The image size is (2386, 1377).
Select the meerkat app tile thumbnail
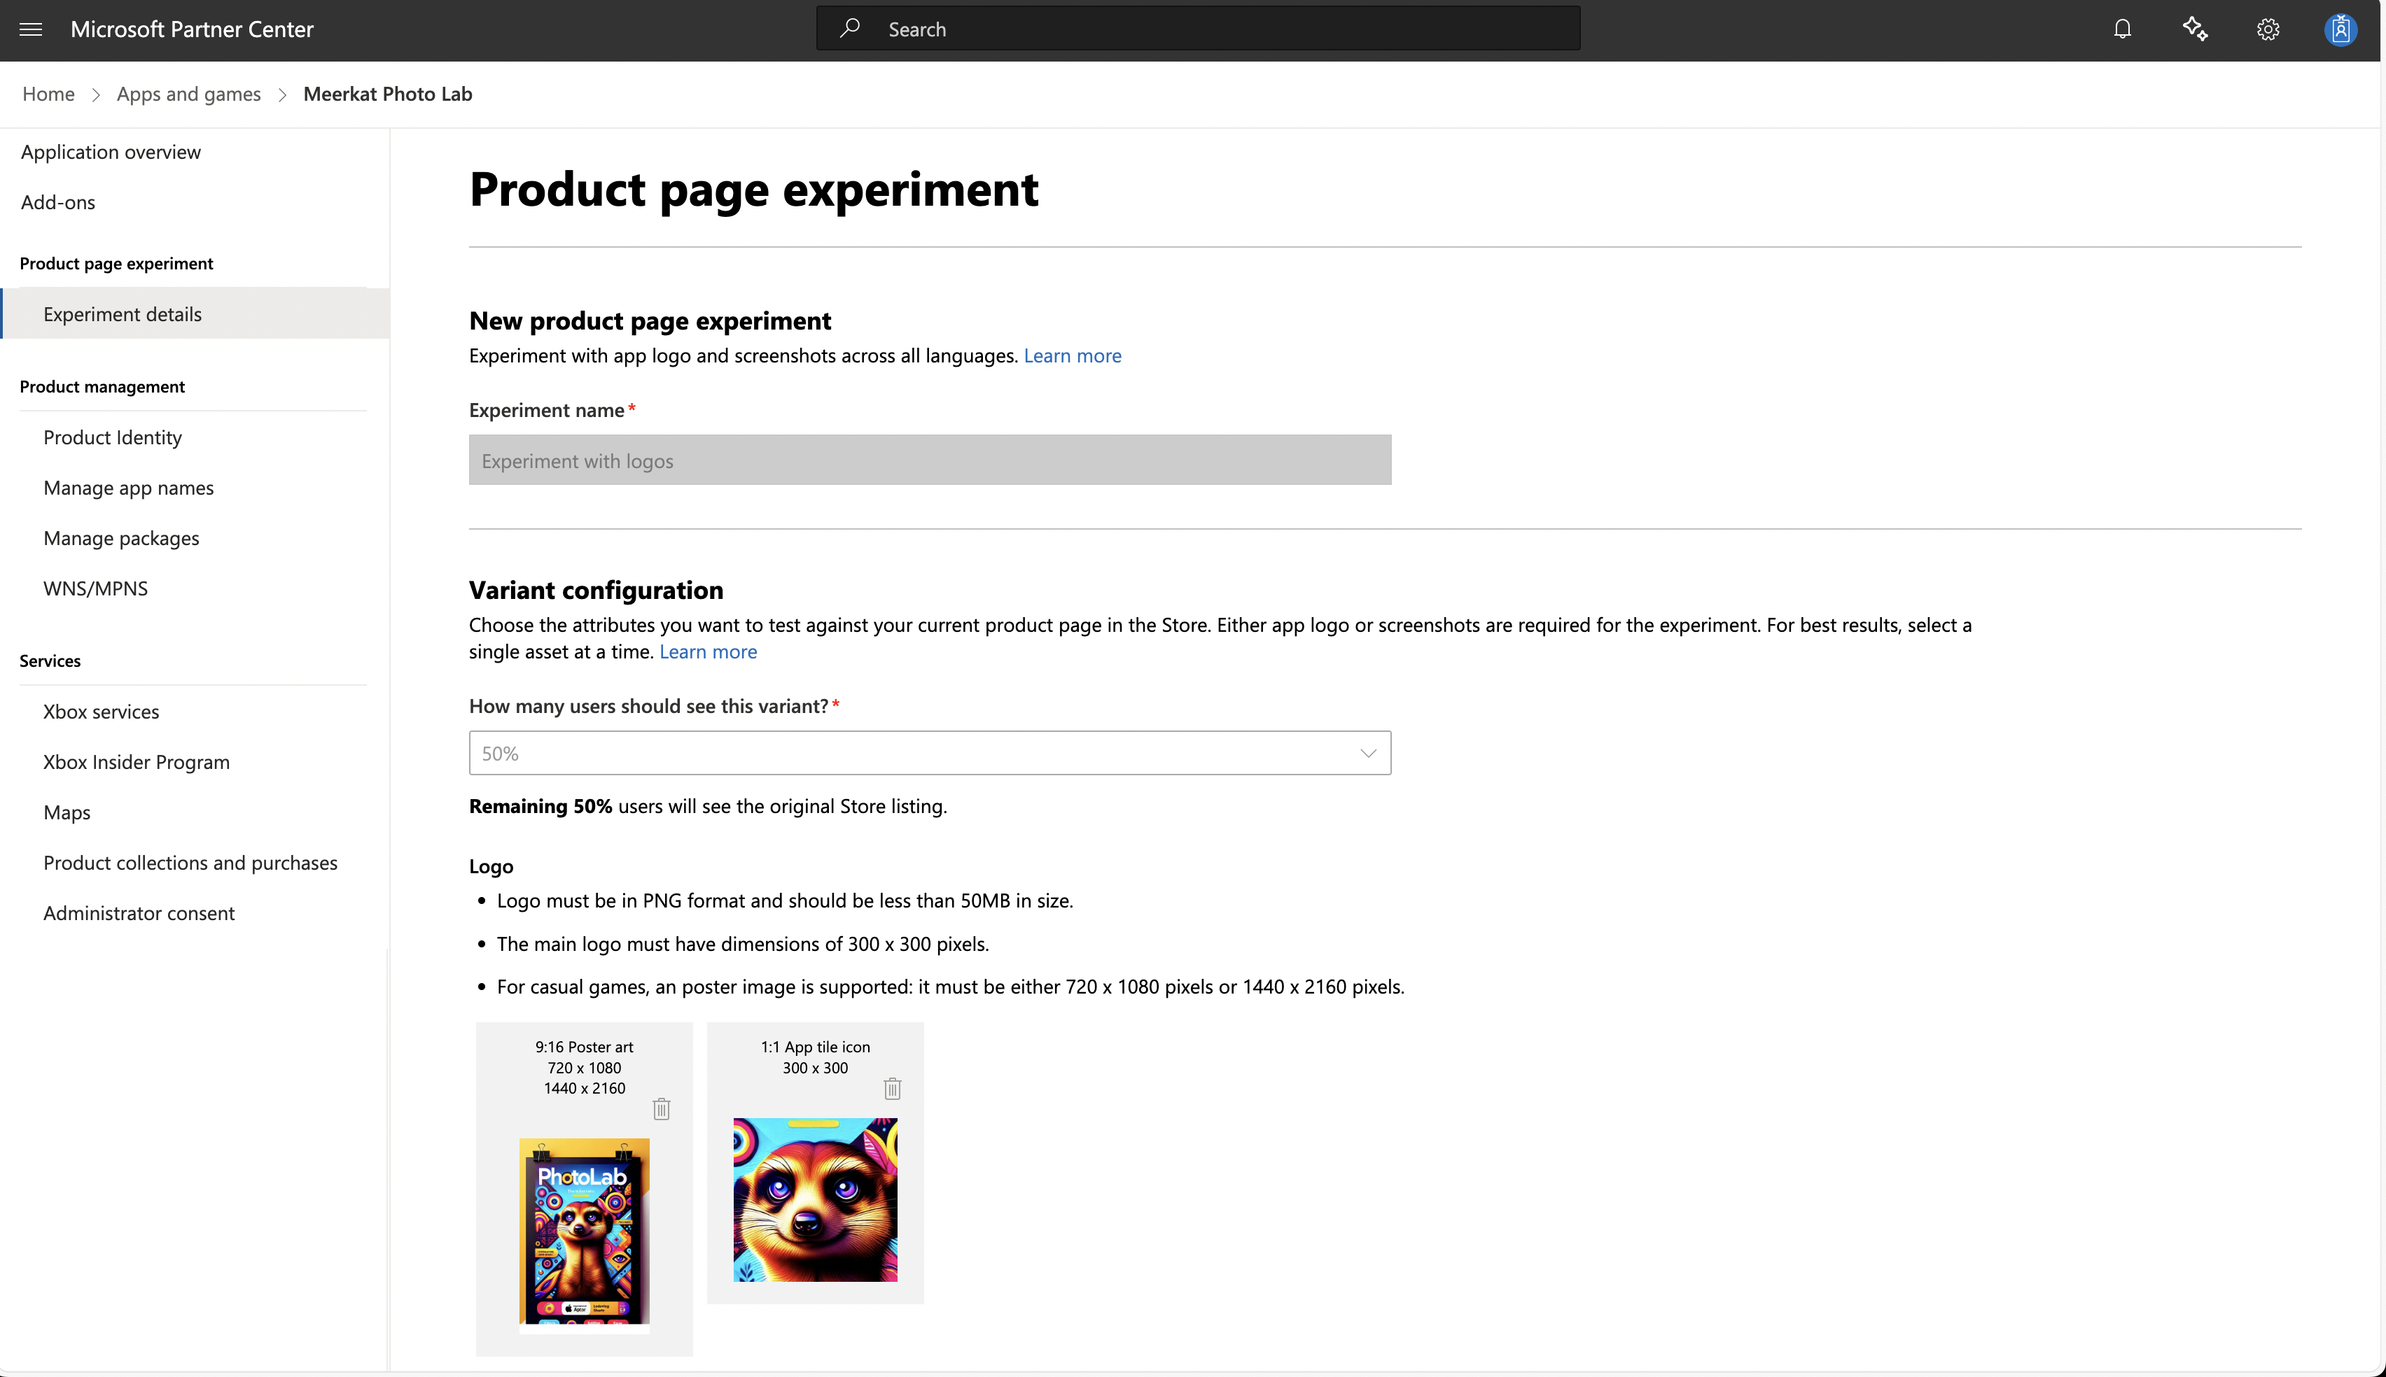click(814, 1199)
